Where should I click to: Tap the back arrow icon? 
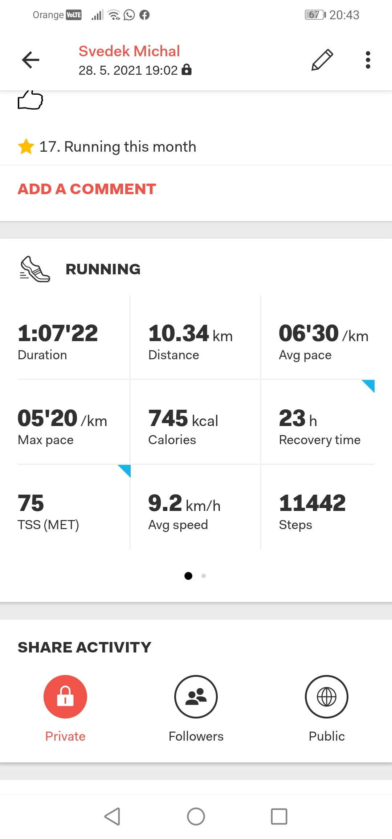pyautogui.click(x=30, y=60)
